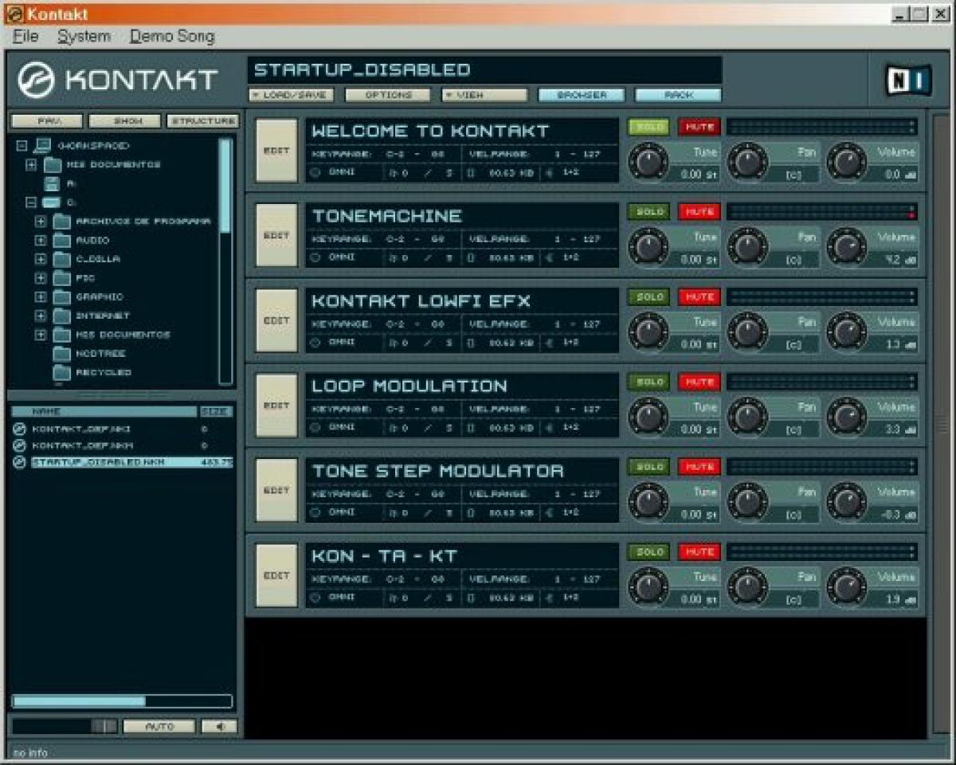Click Edit for Kontakt Lowfi EFX
This screenshot has height=765, width=956.
click(276, 320)
